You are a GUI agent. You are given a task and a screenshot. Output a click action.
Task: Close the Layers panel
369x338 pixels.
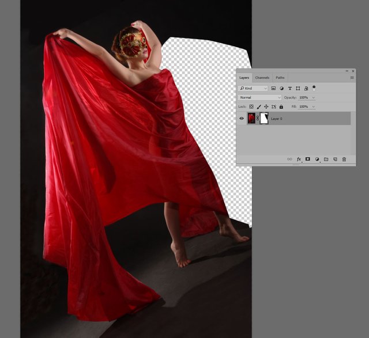[353, 71]
